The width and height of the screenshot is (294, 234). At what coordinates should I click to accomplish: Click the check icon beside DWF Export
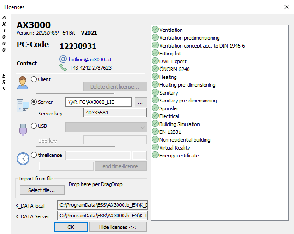[x=155, y=61]
